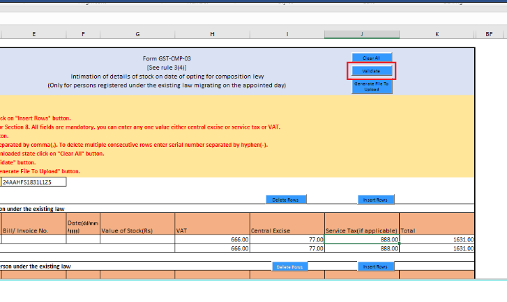
Task: Click the lower Insert Rows button
Action: (x=376, y=267)
